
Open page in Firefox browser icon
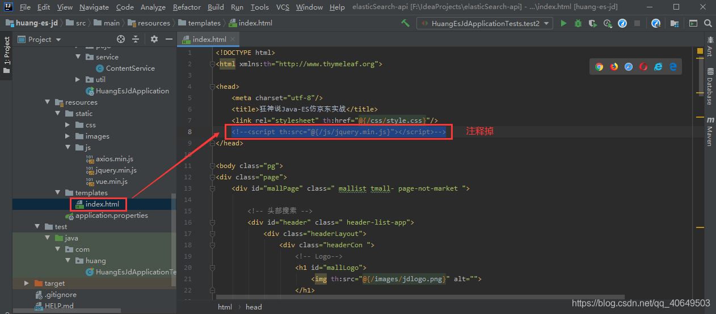pos(614,67)
